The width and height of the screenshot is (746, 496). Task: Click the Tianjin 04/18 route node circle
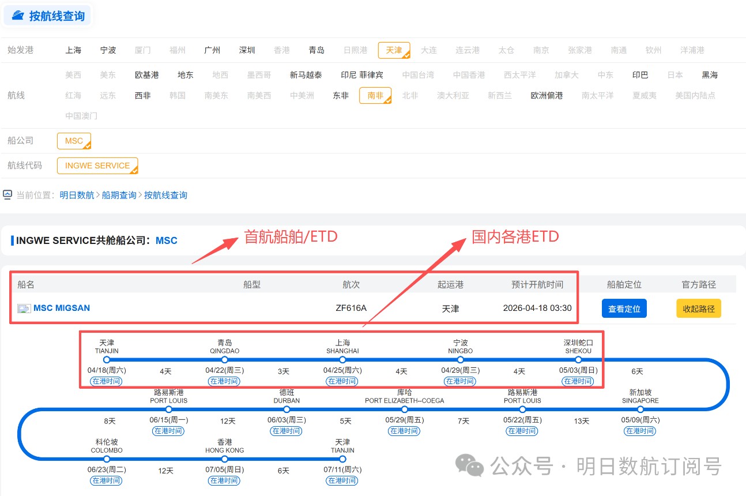[x=107, y=359]
